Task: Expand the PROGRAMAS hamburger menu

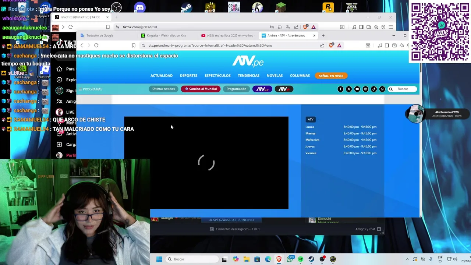Action: (90, 89)
